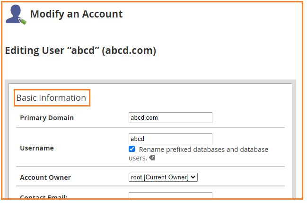Click the Primary Domain label
Screen dimensions: 307x203
[47, 118]
